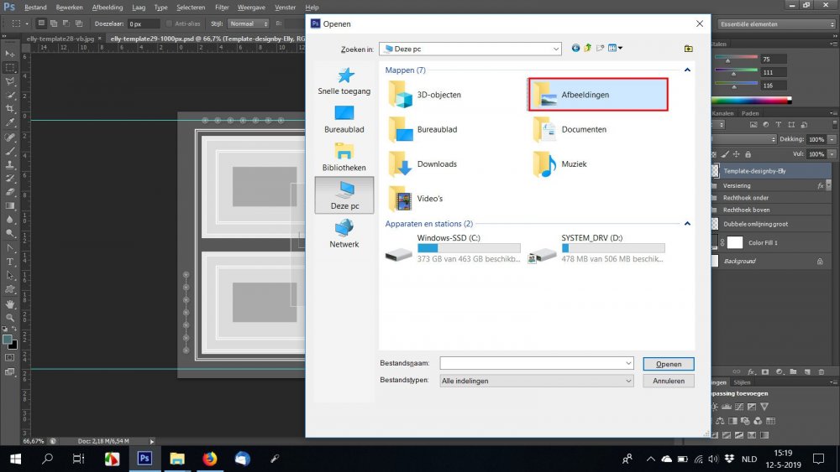This screenshot has width=840, height=472.
Task: Toggle the Anti-alias checkbox
Action: point(170,23)
